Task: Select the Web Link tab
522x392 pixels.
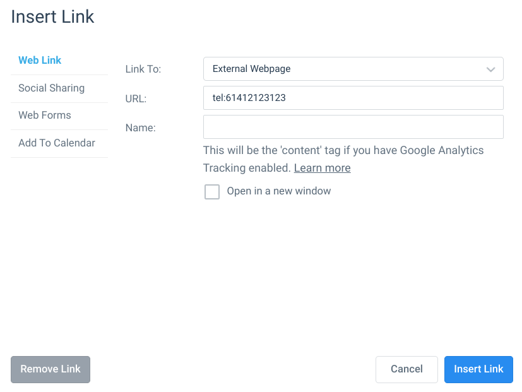Action: [x=40, y=60]
